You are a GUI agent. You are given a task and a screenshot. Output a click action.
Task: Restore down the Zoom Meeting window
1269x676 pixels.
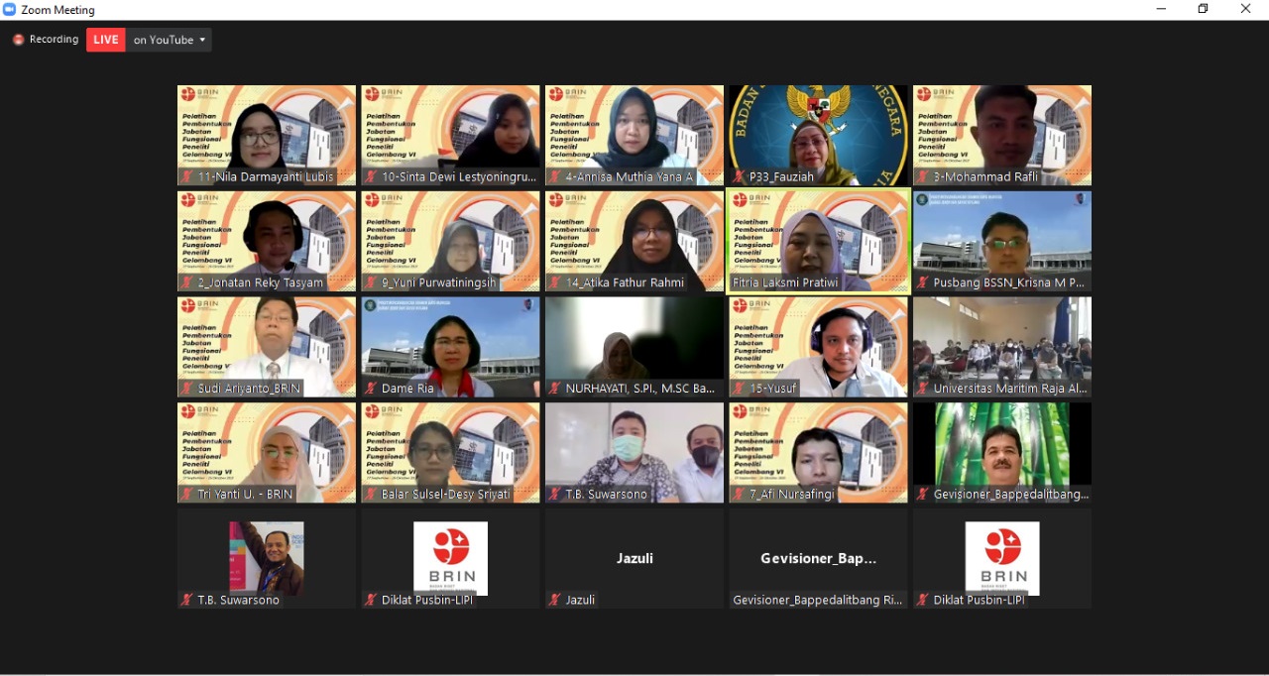1203,9
